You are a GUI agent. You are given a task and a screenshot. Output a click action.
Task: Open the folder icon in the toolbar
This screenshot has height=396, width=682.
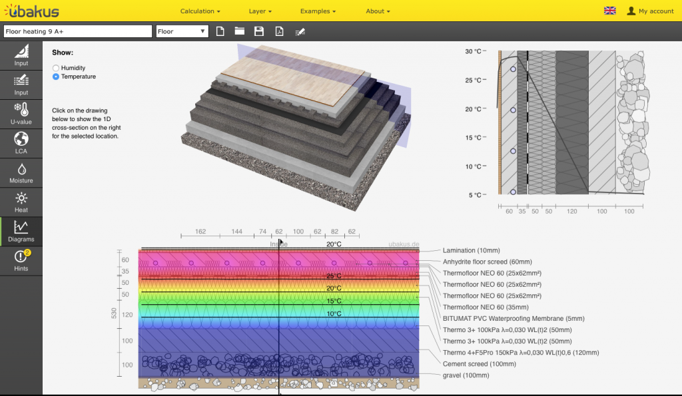[x=239, y=31]
